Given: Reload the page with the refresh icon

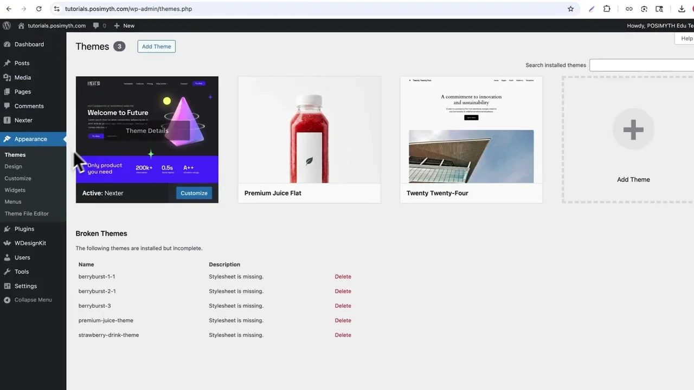Looking at the screenshot, I should (x=38, y=9).
